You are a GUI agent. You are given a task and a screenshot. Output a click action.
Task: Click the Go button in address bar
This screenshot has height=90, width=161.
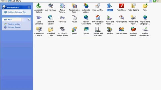156,1
